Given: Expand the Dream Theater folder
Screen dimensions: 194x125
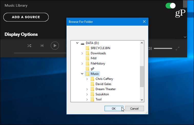Looking at the screenshot, I should click(87, 89).
